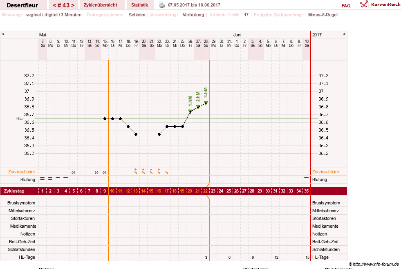Expand chart with top-left arrow

[x=3, y=34]
